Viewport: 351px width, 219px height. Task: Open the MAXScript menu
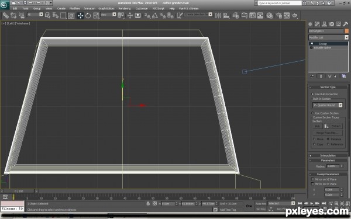pyautogui.click(x=159, y=9)
